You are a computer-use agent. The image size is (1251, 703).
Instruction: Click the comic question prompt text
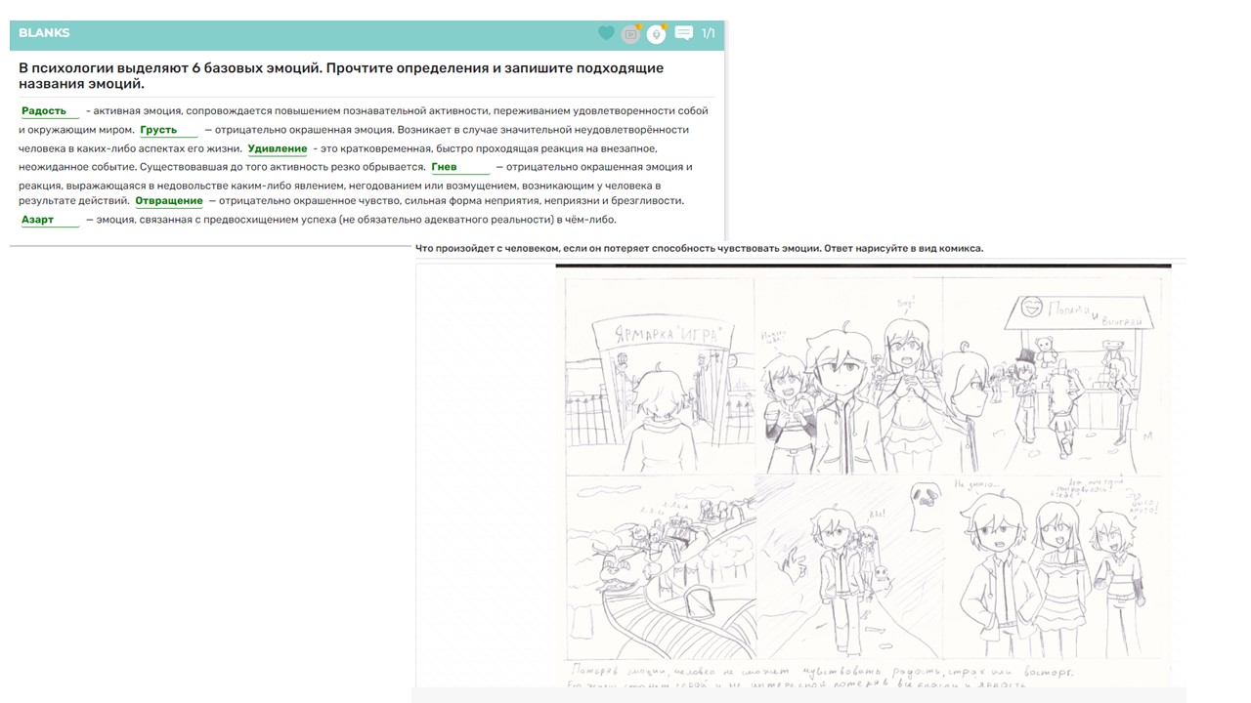(x=699, y=248)
